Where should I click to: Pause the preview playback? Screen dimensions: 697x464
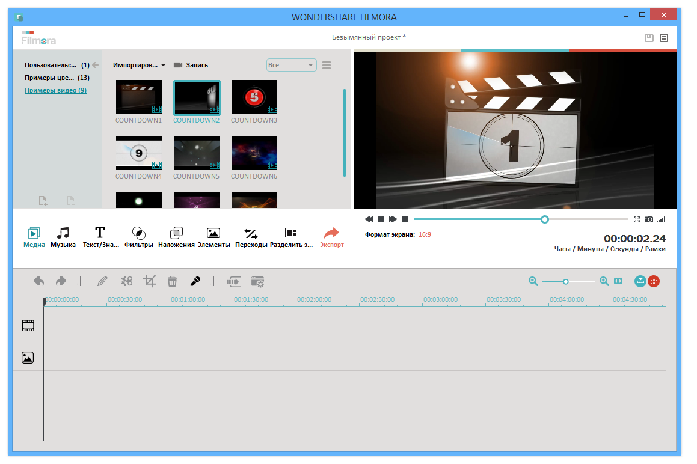(381, 219)
